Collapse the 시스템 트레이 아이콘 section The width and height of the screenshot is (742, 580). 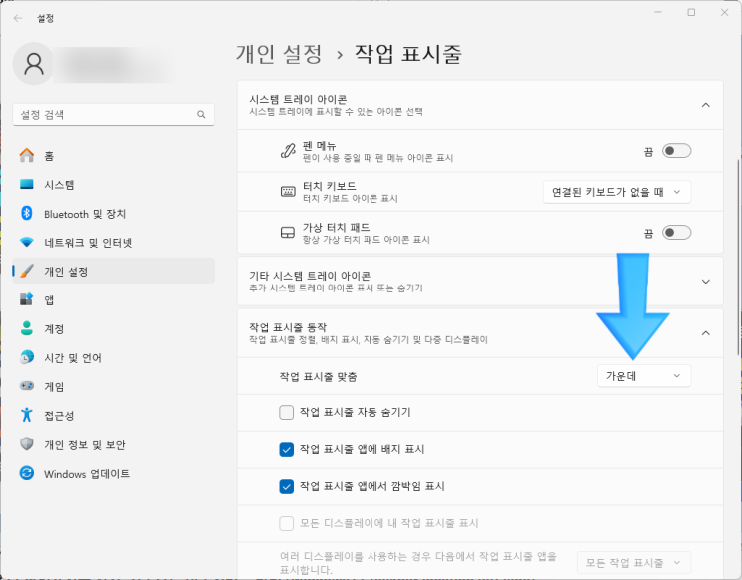706,105
